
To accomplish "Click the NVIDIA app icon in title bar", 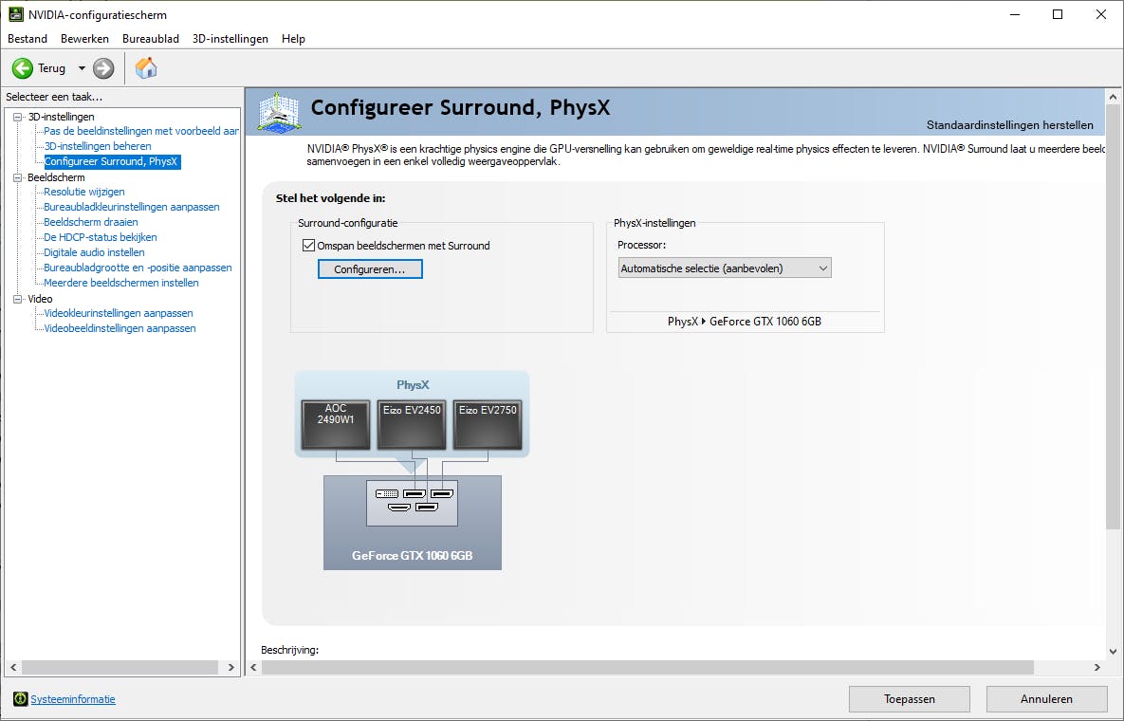I will pos(16,14).
